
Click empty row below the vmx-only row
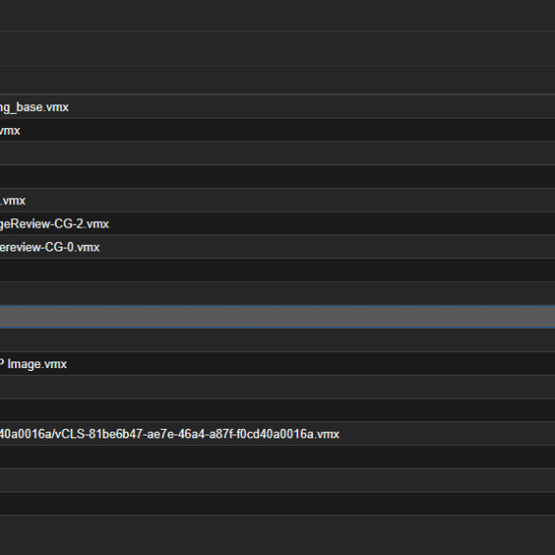pos(277,154)
